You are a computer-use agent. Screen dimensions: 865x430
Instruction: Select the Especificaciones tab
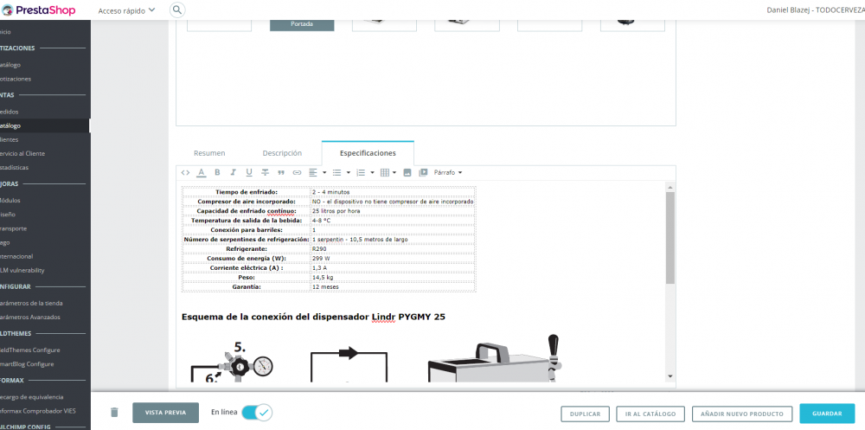368,153
